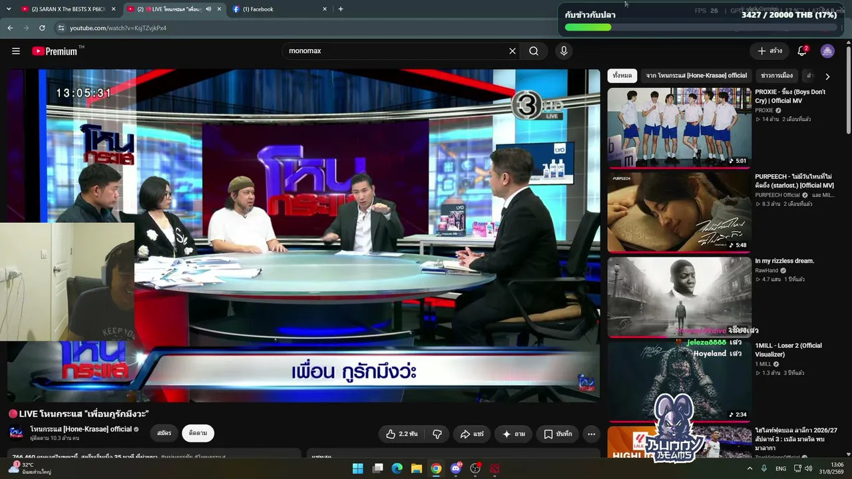
Task: Filter by จาก โหนกระแส [Hone-Krasae] official chip
Action: coord(696,76)
